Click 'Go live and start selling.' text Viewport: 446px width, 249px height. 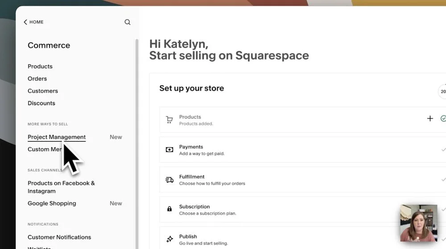tap(203, 243)
